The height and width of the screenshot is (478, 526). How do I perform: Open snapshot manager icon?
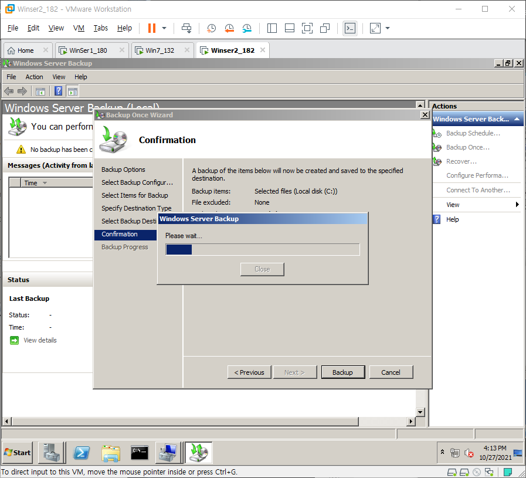[247, 28]
